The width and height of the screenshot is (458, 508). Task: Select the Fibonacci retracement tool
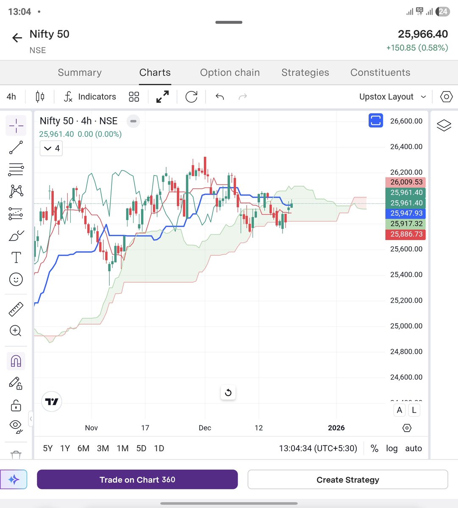[x=16, y=170]
